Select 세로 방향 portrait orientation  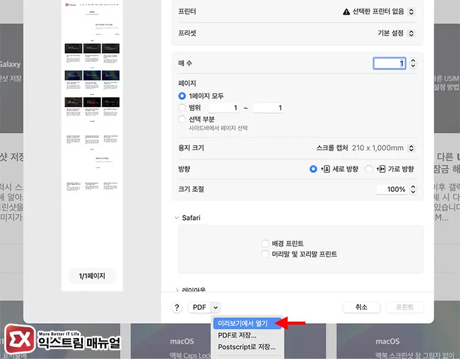[313, 169]
